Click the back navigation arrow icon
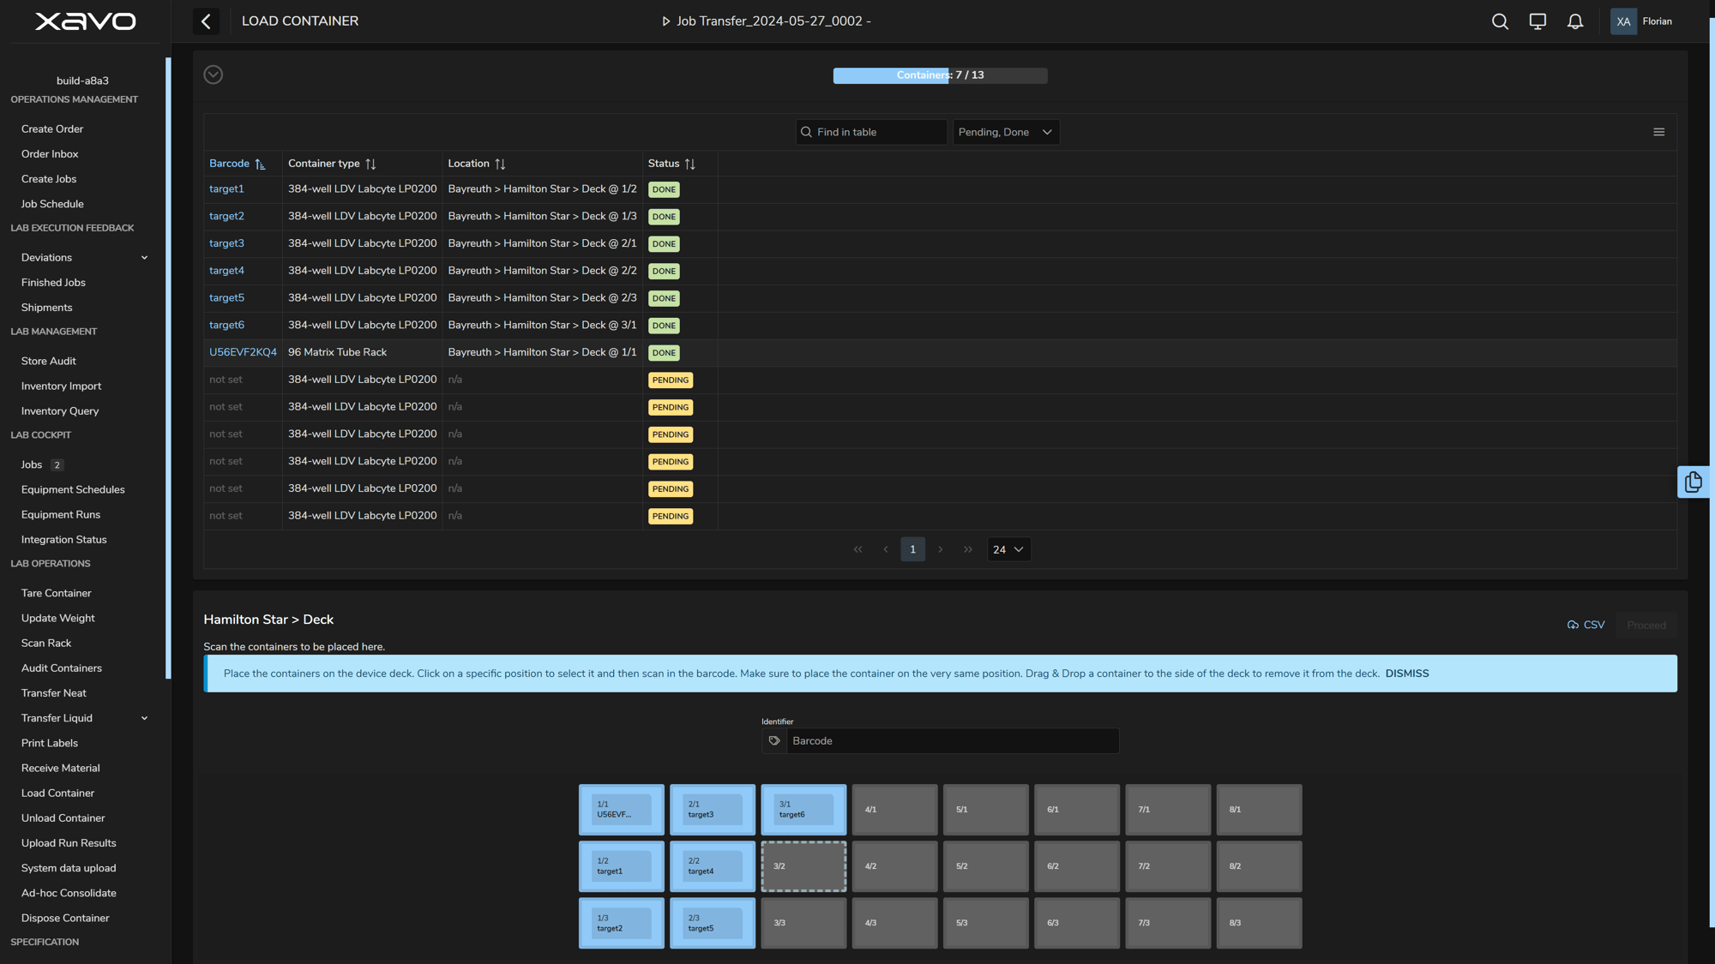 click(205, 21)
